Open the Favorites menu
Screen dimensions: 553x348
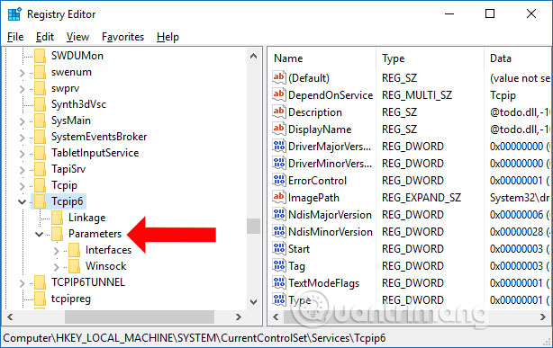click(x=122, y=37)
